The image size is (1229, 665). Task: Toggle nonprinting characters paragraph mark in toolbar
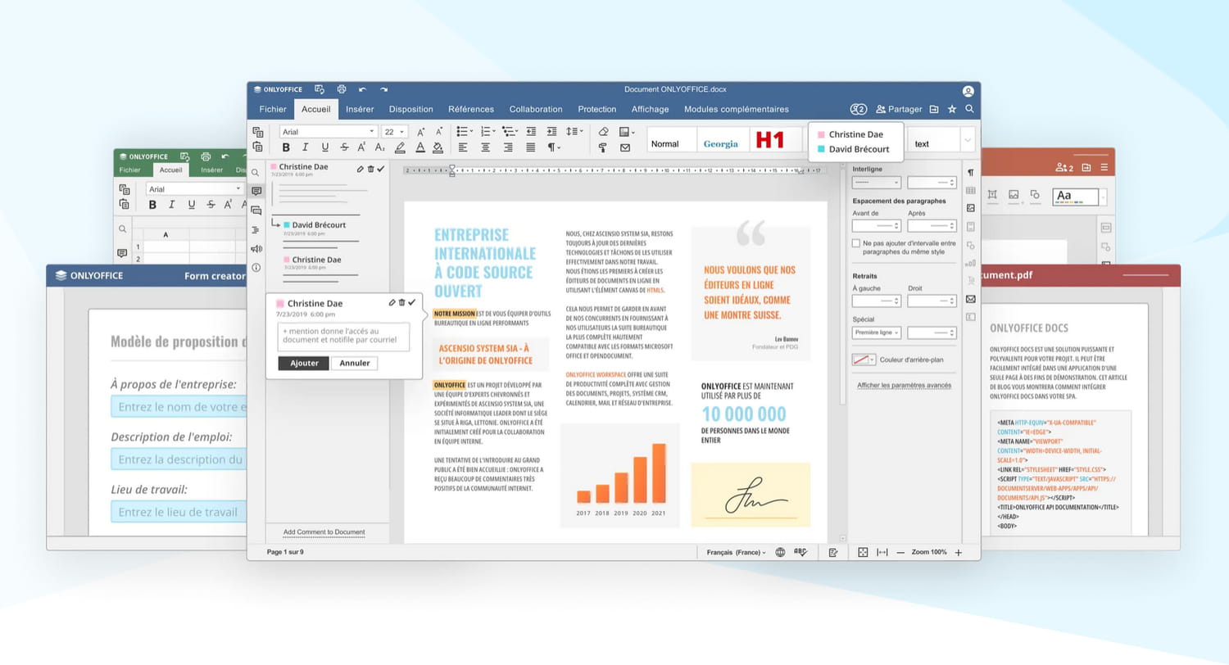pos(554,147)
